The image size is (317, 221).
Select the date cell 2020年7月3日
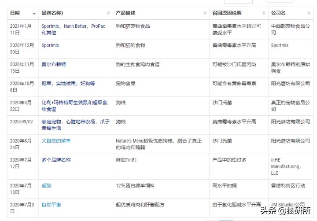pyautogui.click(x=22, y=208)
